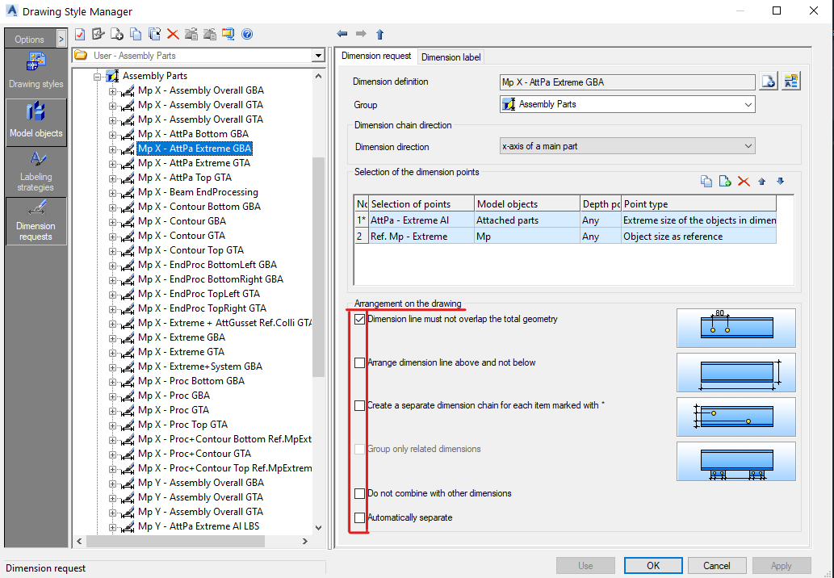Image resolution: width=834 pixels, height=578 pixels.
Task: Select 'Mp X - Contour Top GTA' in the tree
Action: coord(191,250)
